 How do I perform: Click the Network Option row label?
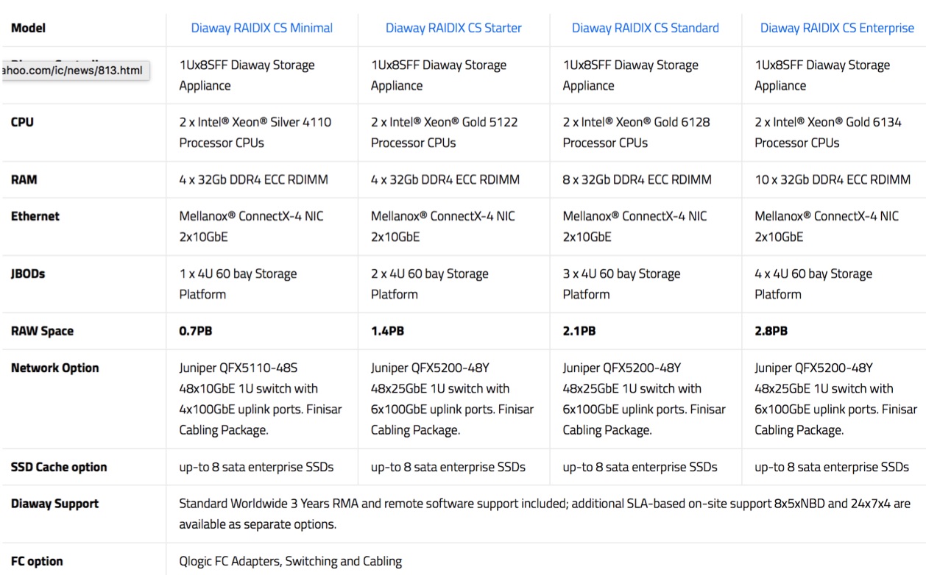(x=54, y=368)
